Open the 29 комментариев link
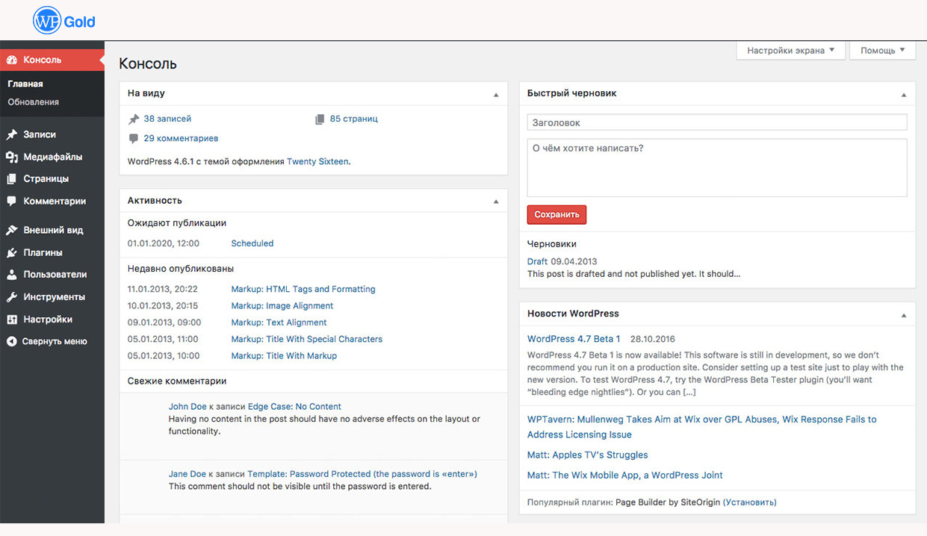927x536 pixels. point(181,139)
